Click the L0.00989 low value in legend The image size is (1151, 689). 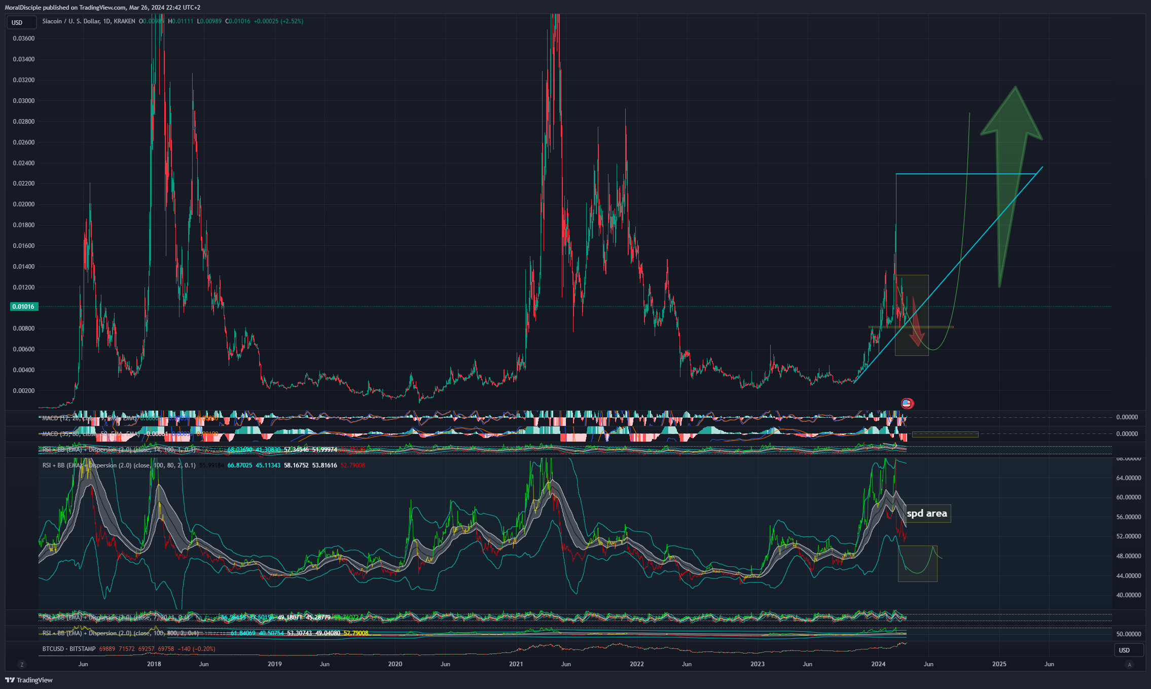[209, 21]
